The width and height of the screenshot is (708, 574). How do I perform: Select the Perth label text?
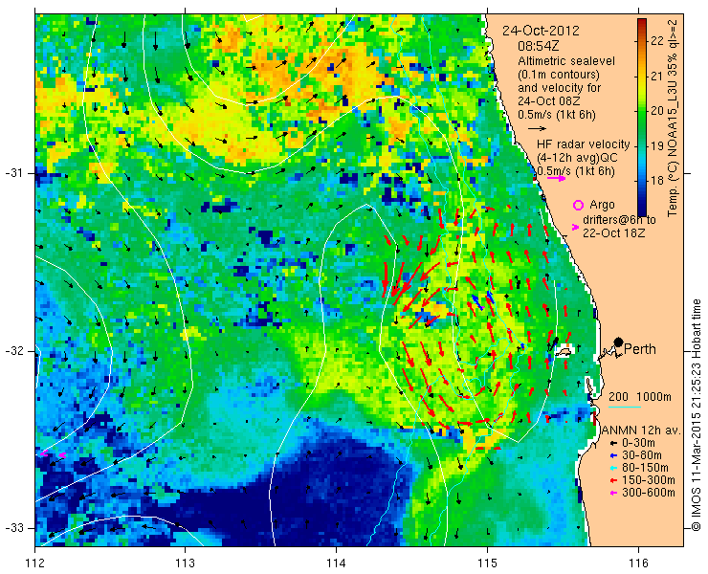[640, 349]
